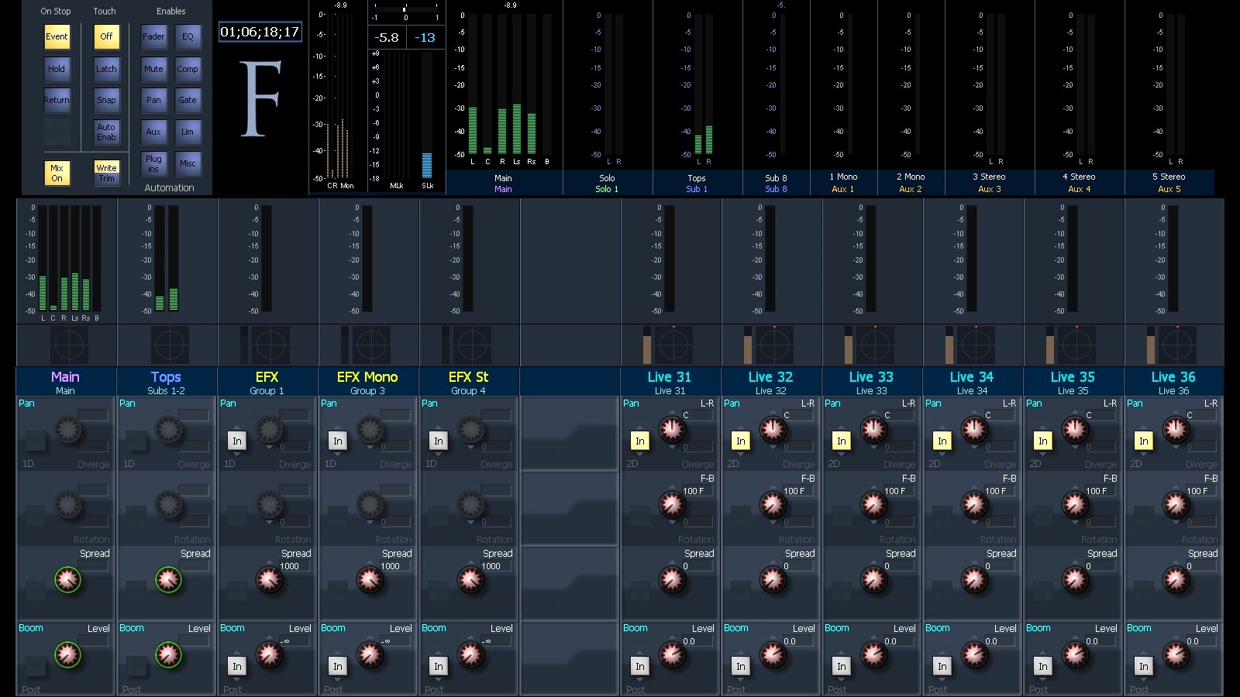Screen dimensions: 1240x697
Task: Toggle pan In on Live 35
Action: pyautogui.click(x=1043, y=441)
